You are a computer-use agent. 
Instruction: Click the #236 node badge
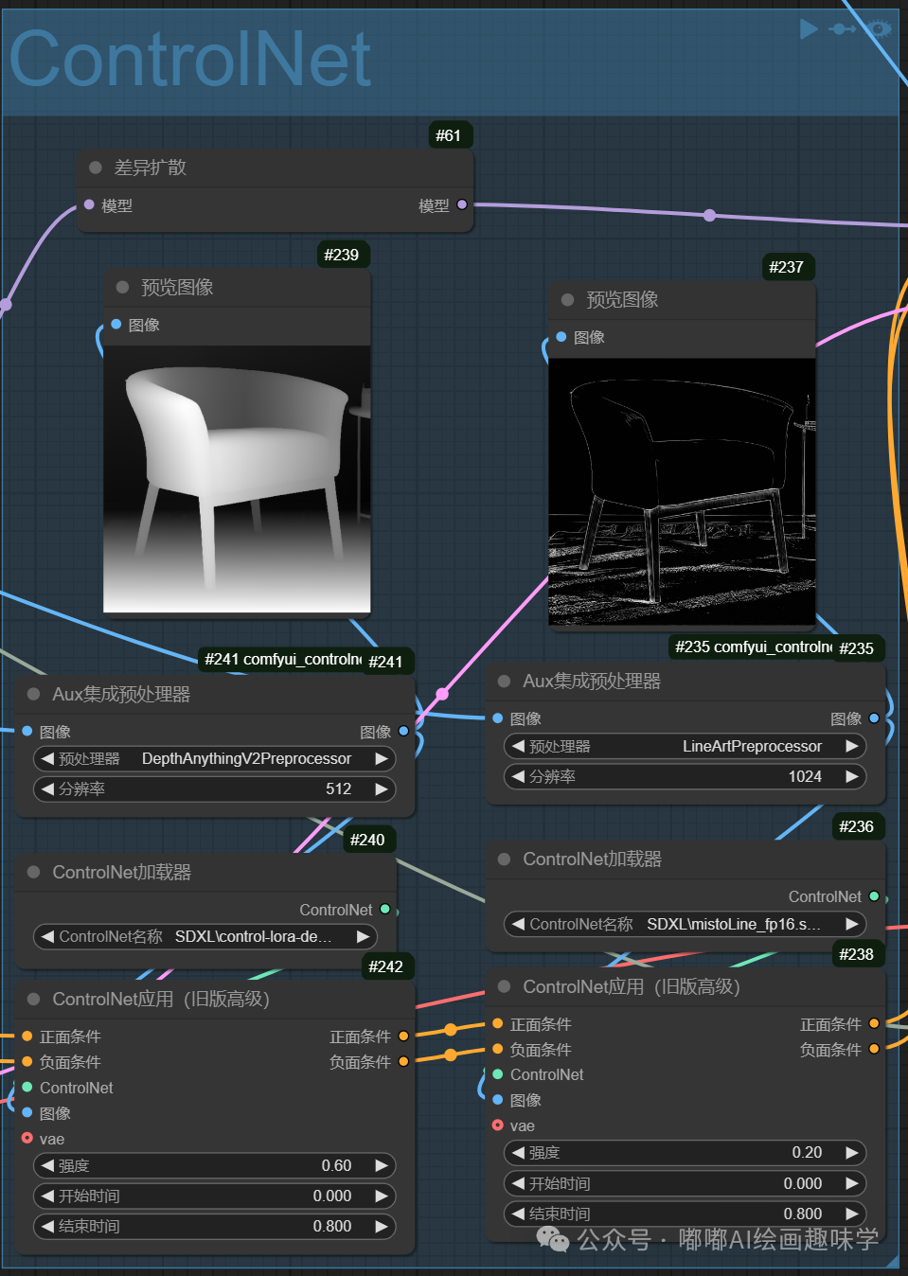coord(857,826)
